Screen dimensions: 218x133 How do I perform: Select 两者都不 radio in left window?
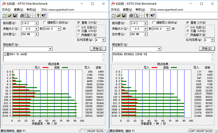coord(79,35)
